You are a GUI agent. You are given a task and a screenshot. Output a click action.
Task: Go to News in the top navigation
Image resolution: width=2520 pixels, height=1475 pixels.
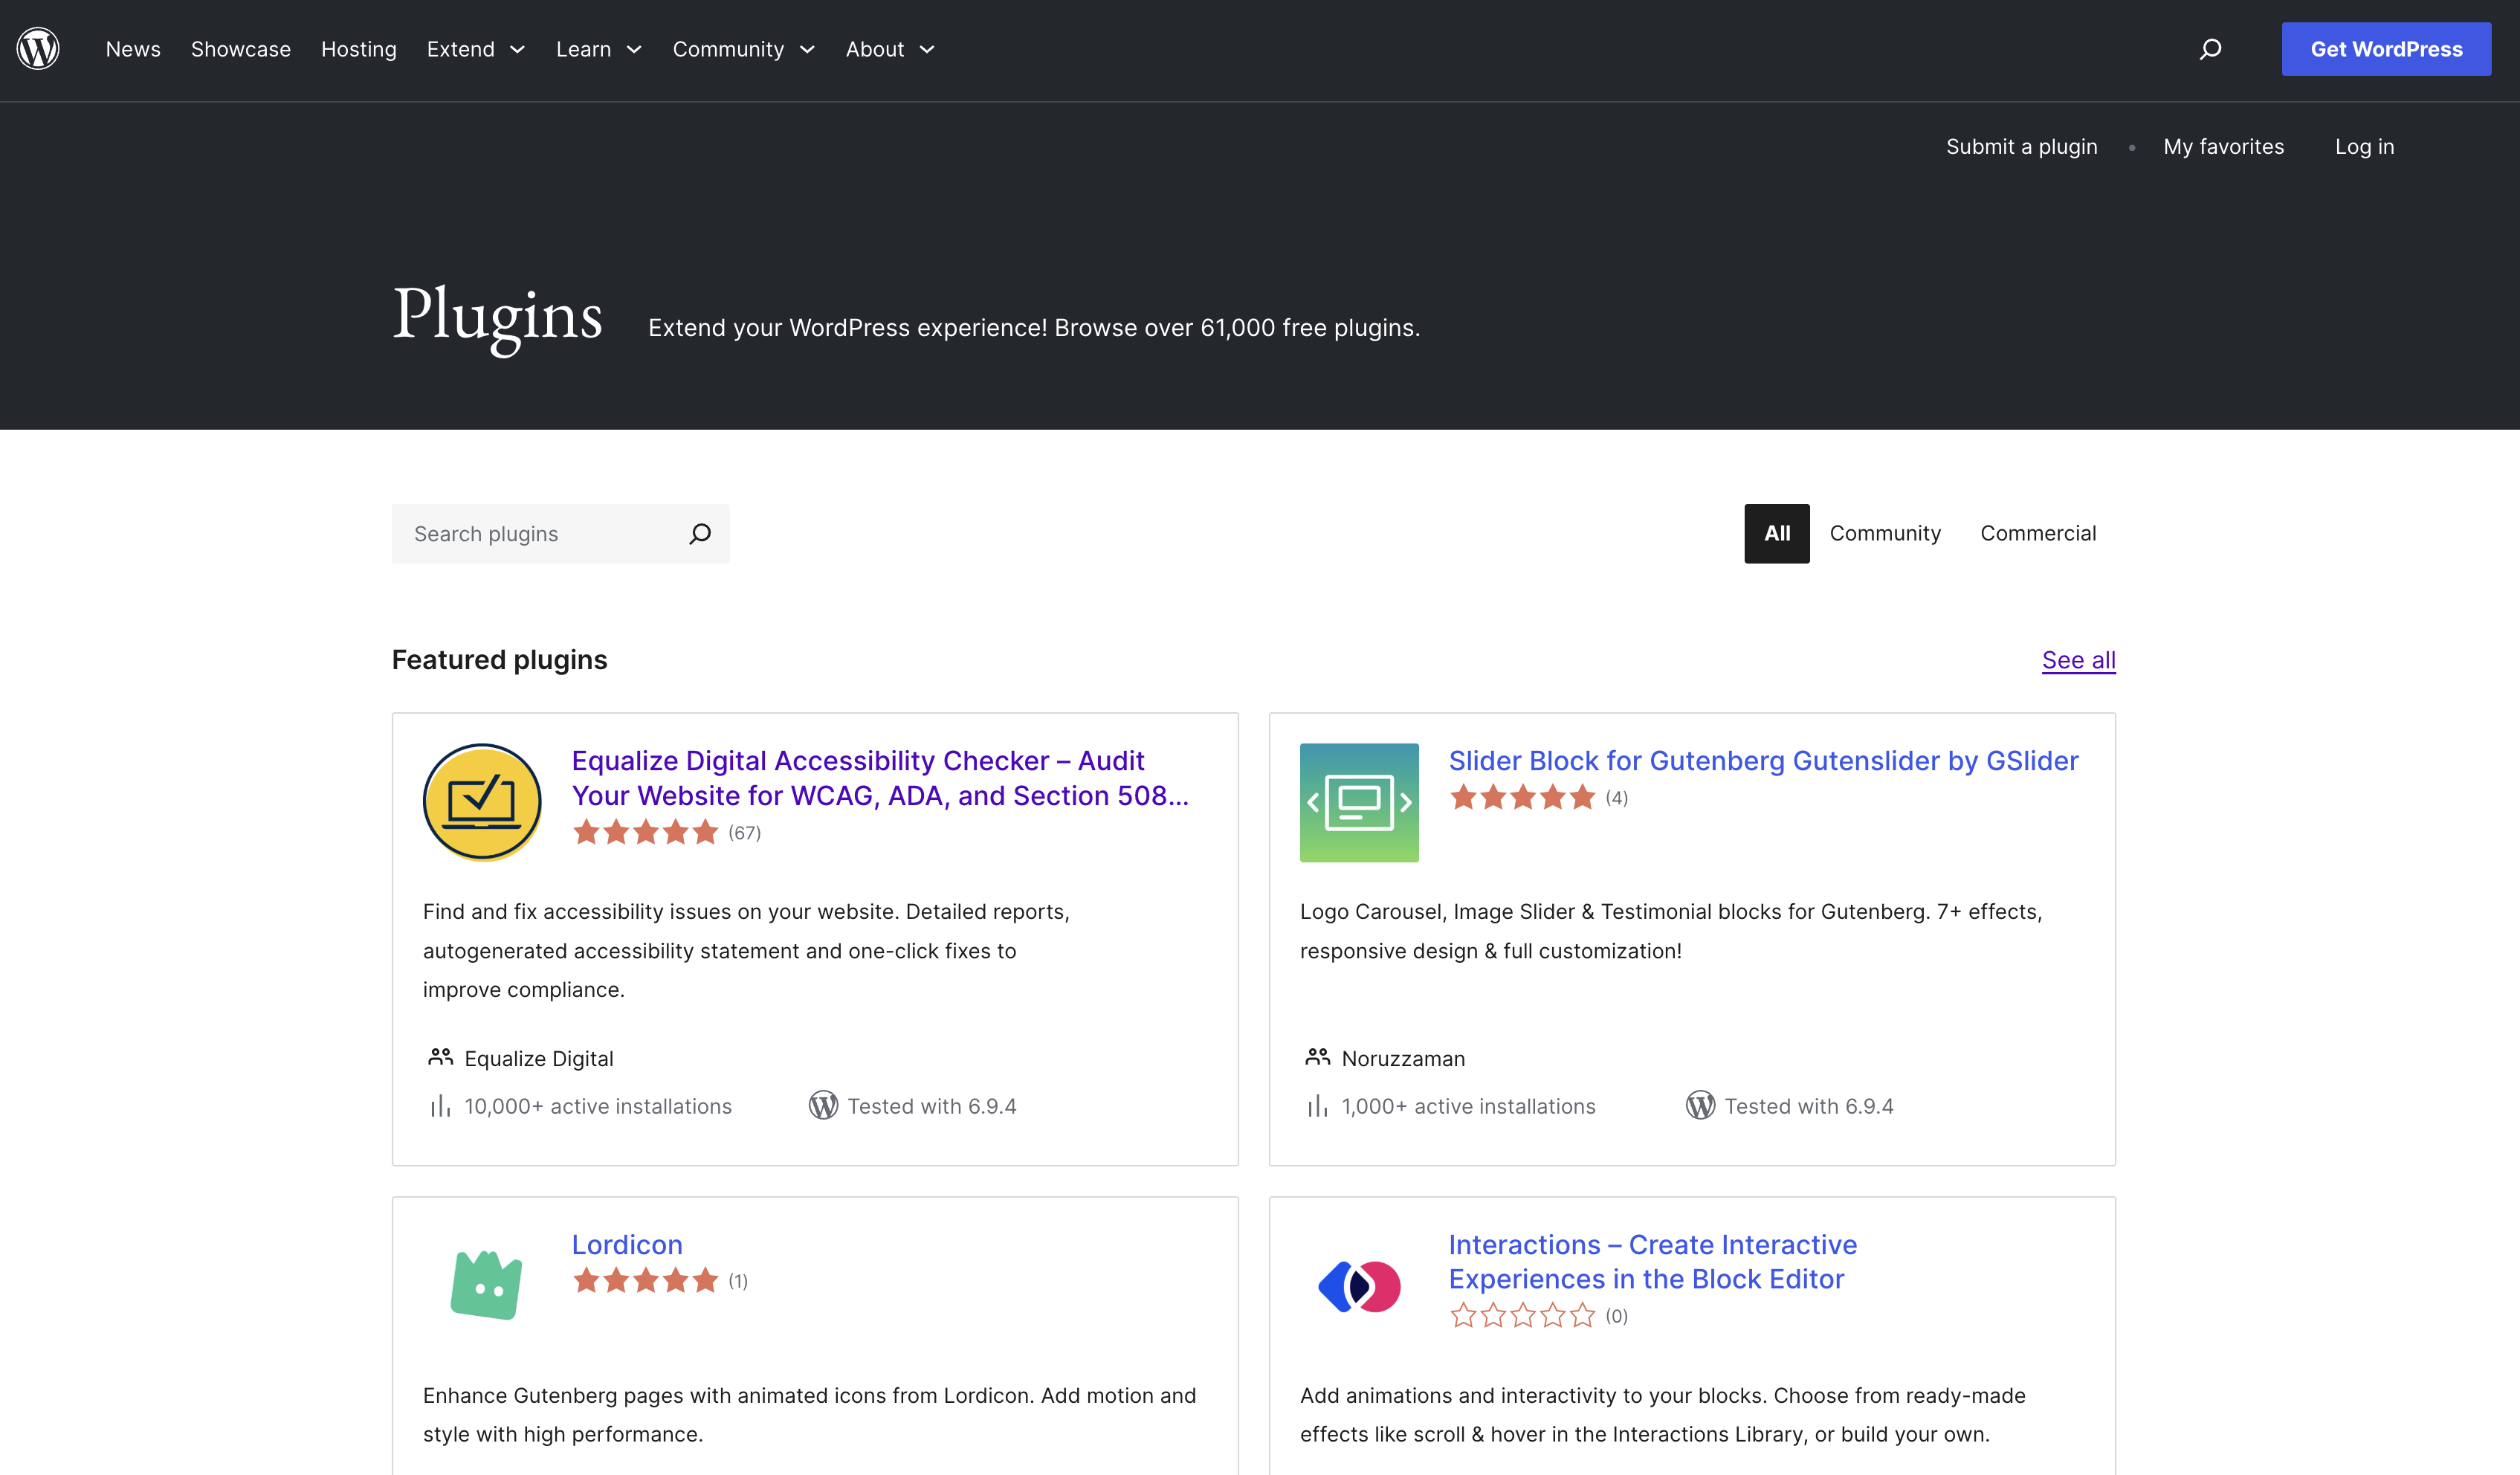pos(133,49)
